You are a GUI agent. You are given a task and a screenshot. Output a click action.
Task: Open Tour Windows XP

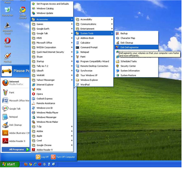tap(94, 75)
